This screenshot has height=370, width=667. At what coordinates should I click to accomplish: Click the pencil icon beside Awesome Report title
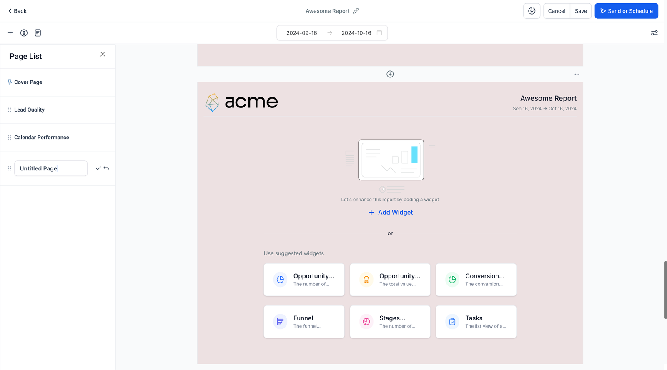point(356,11)
